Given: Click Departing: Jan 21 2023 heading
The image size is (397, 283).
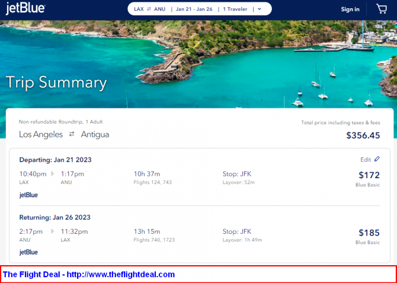Looking at the screenshot, I should (56, 160).
